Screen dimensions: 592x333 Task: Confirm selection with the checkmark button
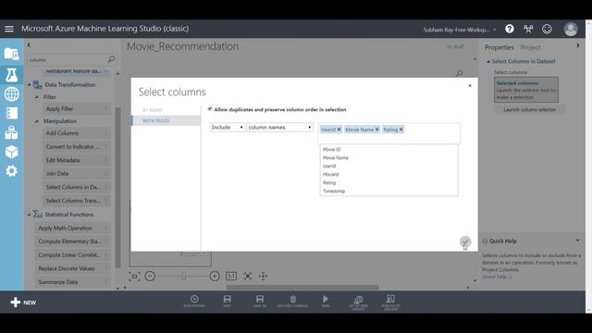coord(465,241)
